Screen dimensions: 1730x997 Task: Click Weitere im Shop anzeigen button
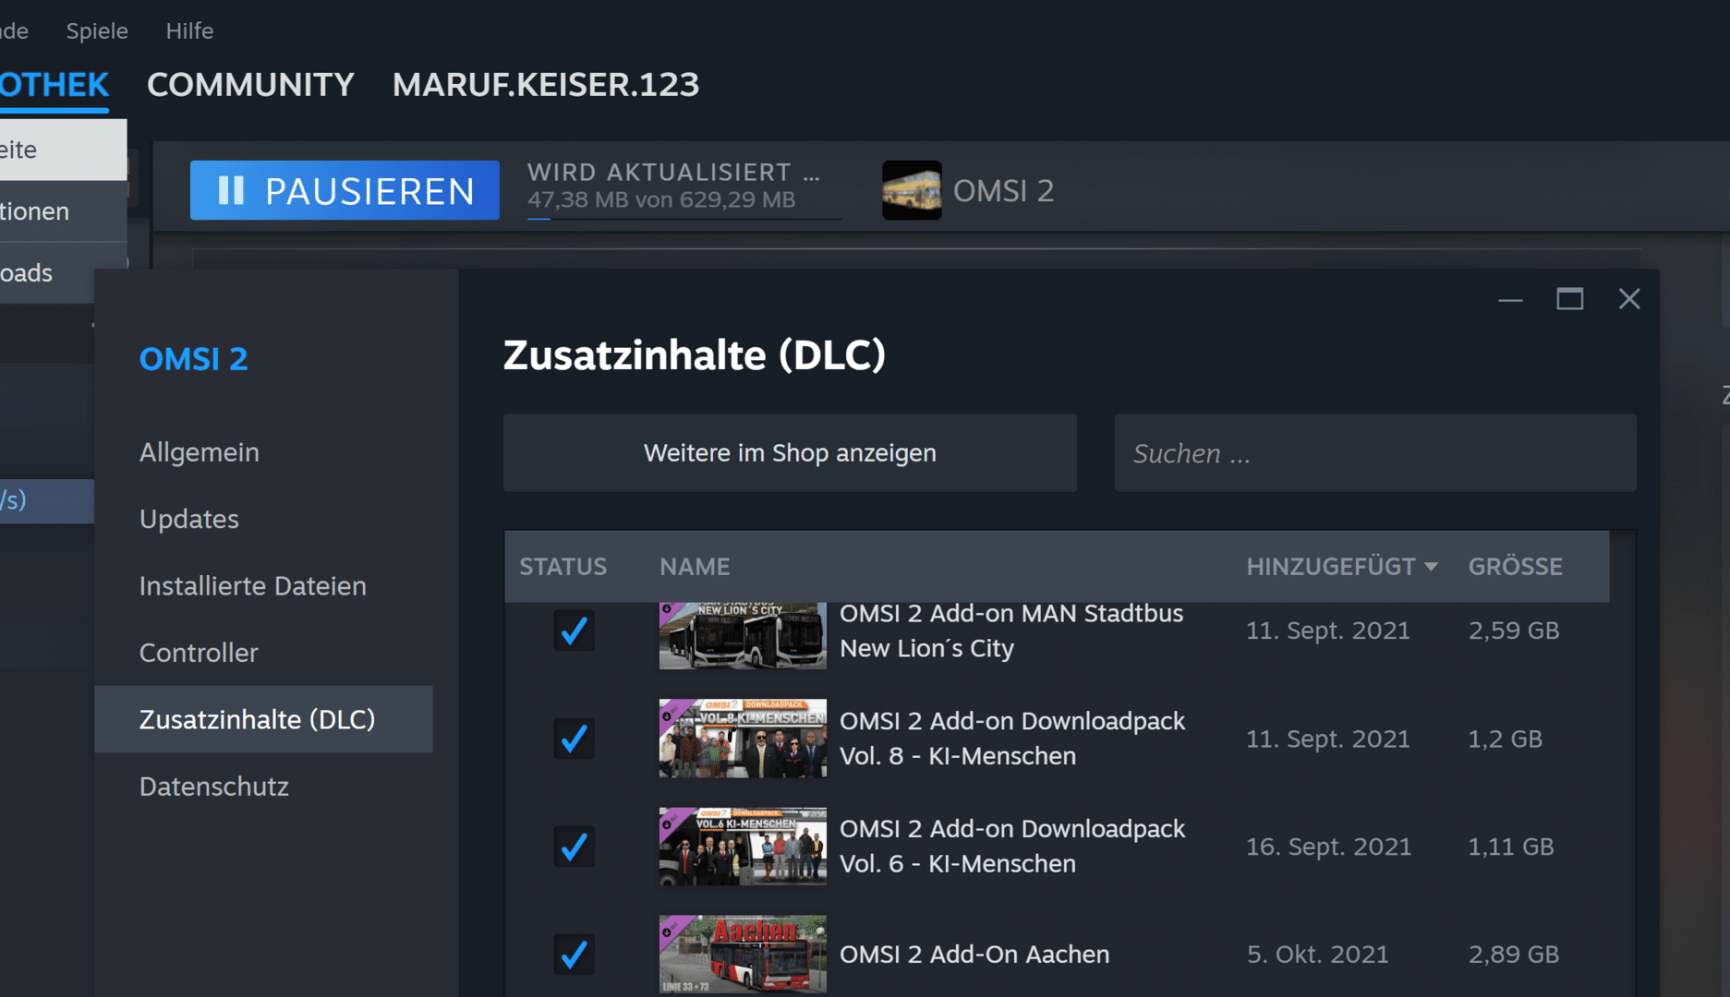pyautogui.click(x=790, y=452)
